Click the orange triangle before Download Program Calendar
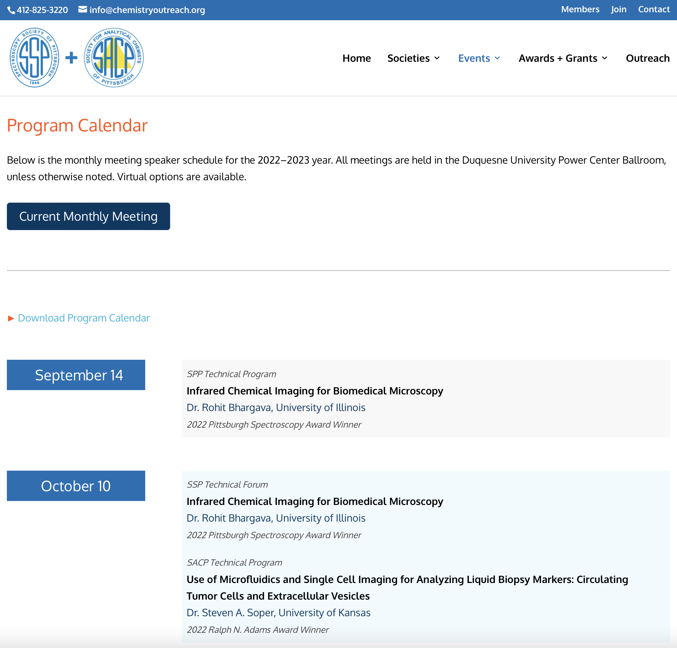 tap(11, 318)
